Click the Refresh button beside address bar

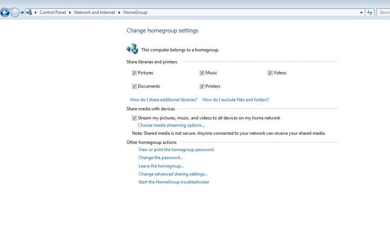pyautogui.click(x=370, y=13)
